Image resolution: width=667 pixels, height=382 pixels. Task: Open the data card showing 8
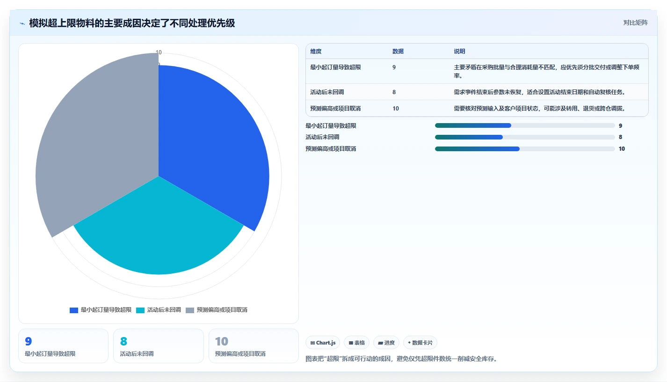tap(159, 346)
